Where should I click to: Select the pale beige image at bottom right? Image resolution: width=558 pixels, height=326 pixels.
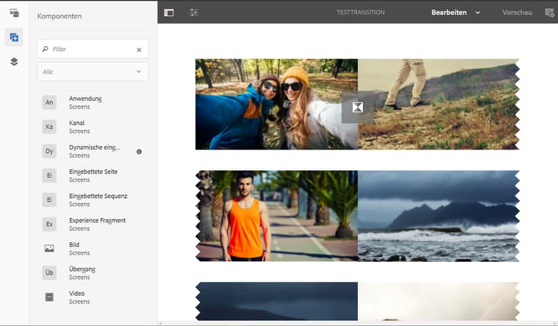pyautogui.click(x=439, y=301)
